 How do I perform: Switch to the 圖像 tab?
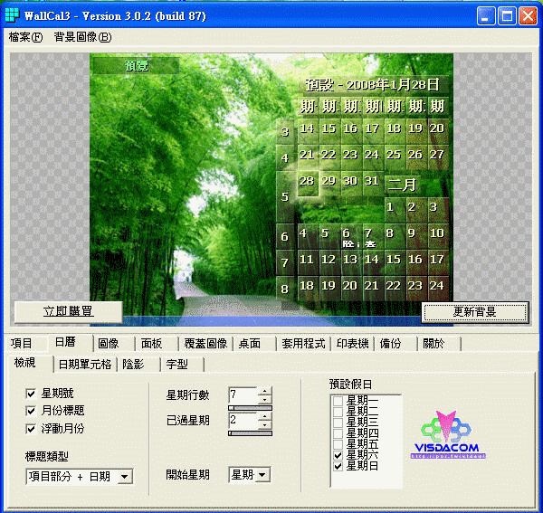point(109,344)
